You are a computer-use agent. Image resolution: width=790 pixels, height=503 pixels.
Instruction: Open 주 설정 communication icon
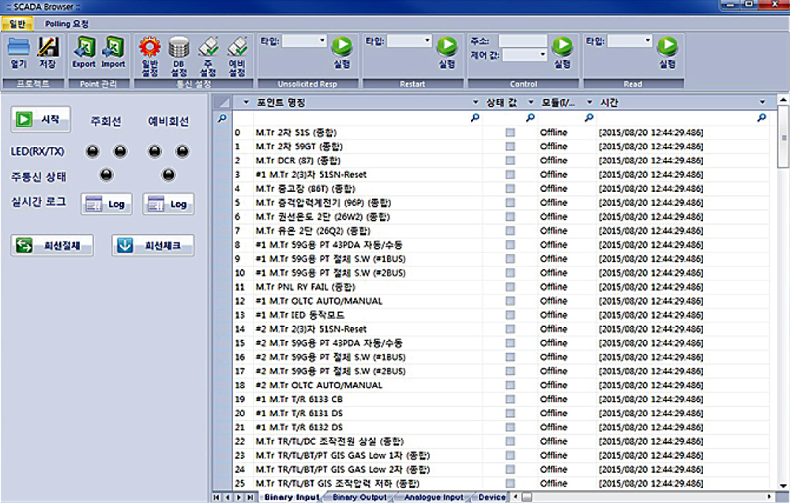coord(208,56)
